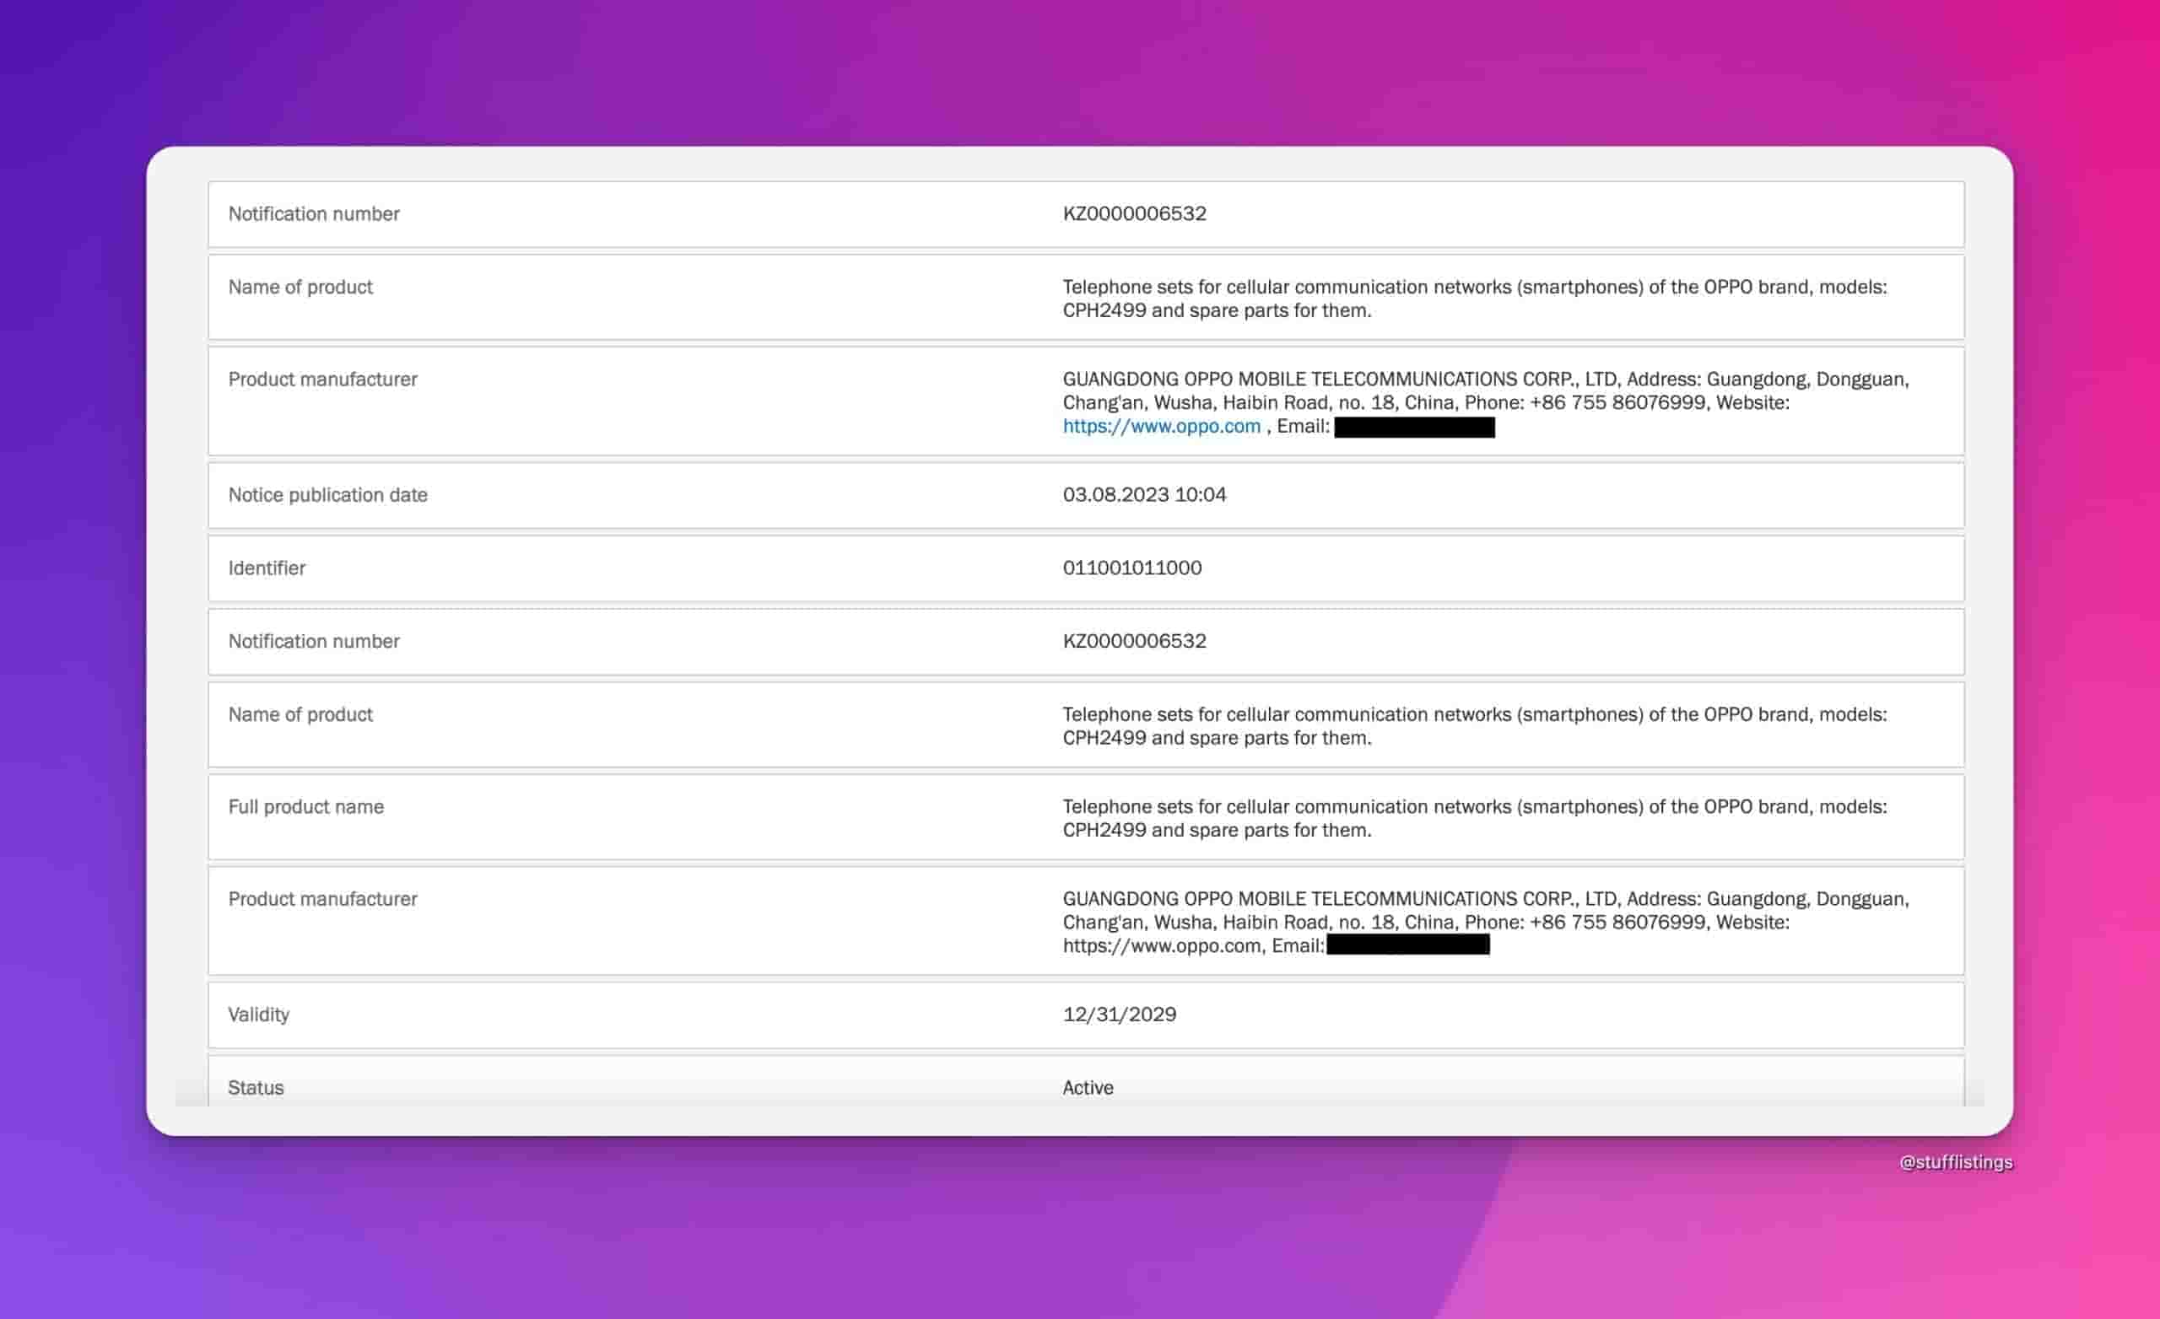Viewport: 2160px width, 1319px height.
Task: Click the second Notification number label
Action: (313, 642)
